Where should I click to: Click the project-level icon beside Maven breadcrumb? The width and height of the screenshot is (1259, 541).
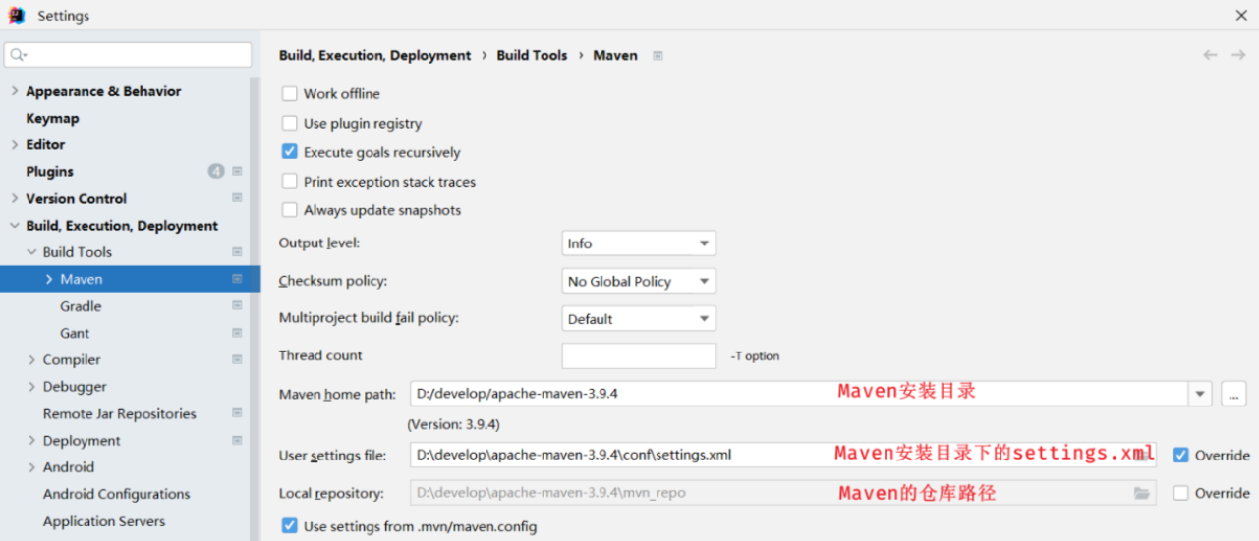[658, 56]
